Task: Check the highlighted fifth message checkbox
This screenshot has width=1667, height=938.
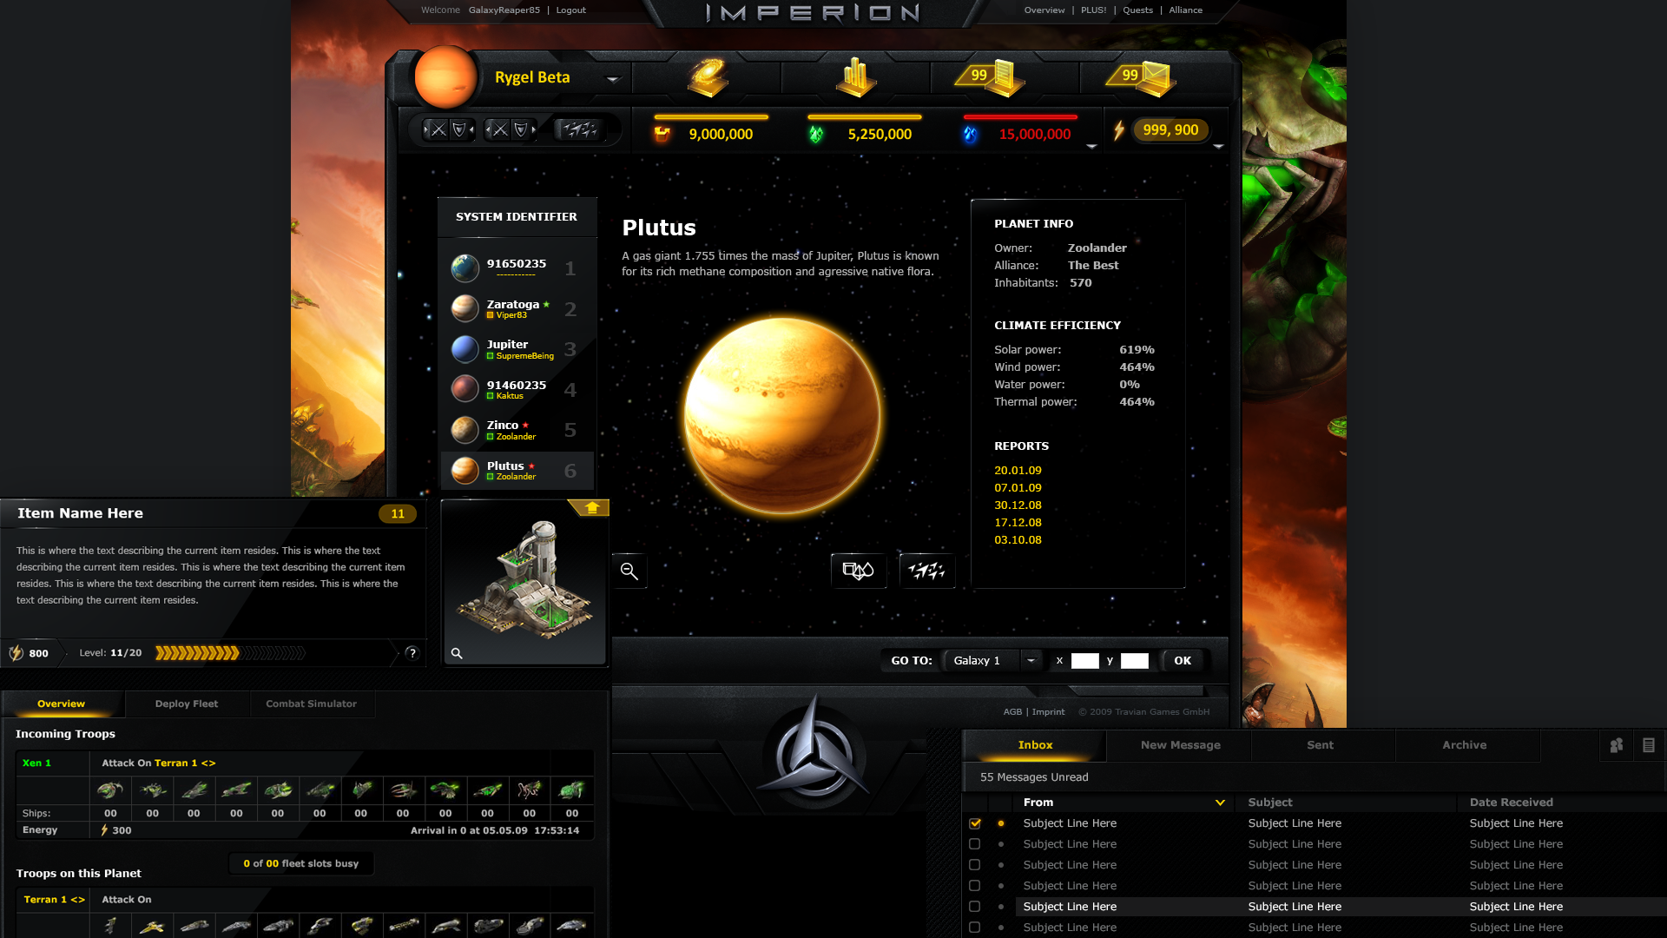Action: [x=975, y=907]
